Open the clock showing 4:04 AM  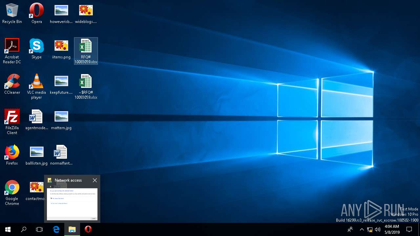[x=392, y=229]
